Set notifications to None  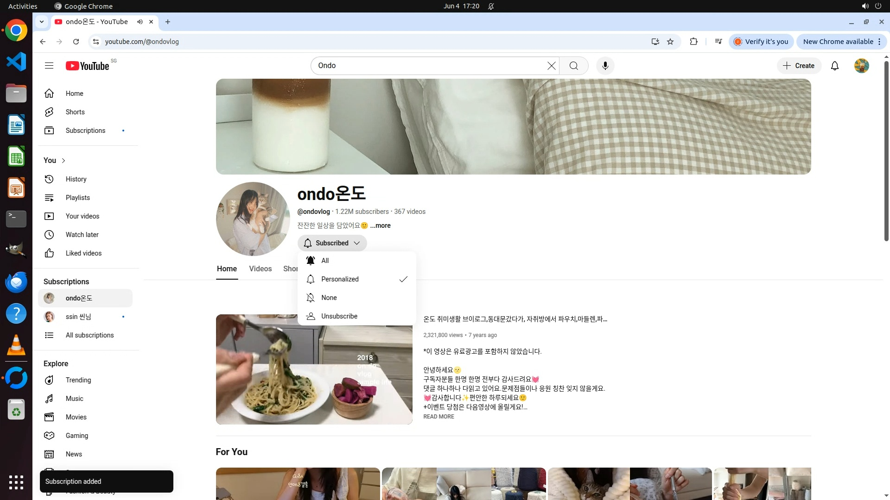click(329, 298)
